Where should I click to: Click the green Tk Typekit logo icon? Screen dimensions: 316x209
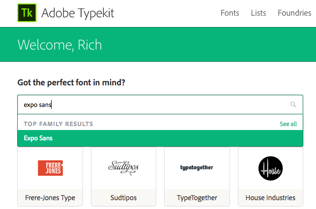pos(27,13)
